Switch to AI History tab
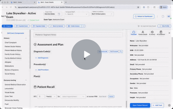Screen dimensions: 173x109 coord(152,33)
